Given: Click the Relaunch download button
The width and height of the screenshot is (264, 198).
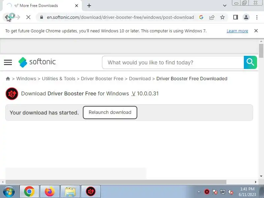Looking at the screenshot, I should click(x=110, y=113).
